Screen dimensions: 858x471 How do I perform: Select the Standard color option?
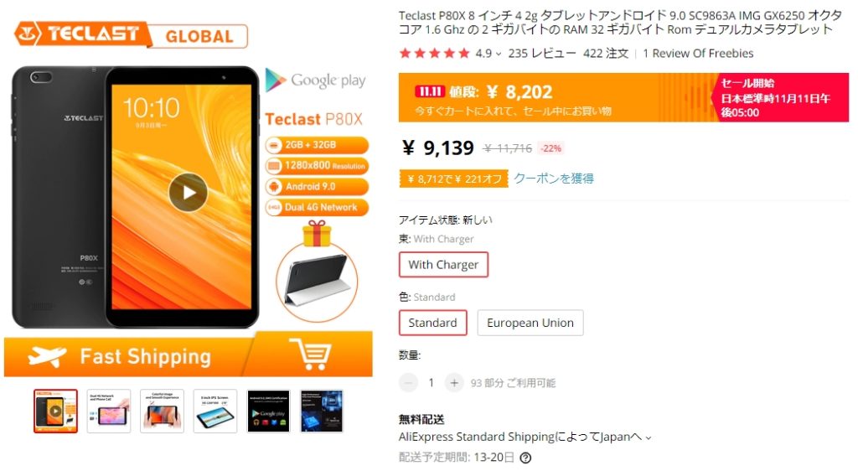(433, 323)
